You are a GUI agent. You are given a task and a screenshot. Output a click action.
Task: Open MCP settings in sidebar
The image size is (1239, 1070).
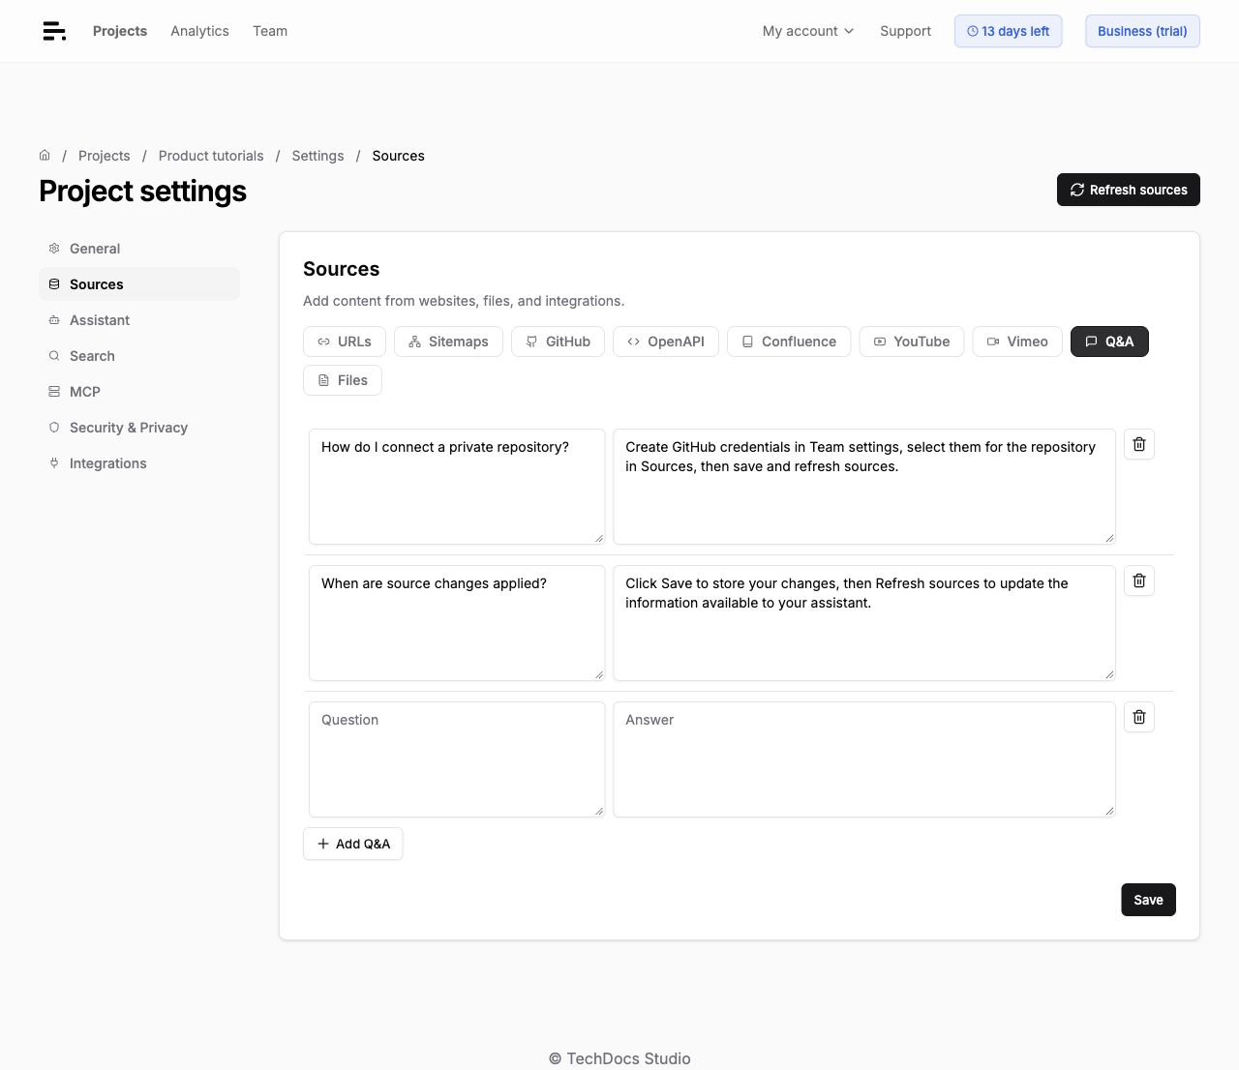coord(139,392)
